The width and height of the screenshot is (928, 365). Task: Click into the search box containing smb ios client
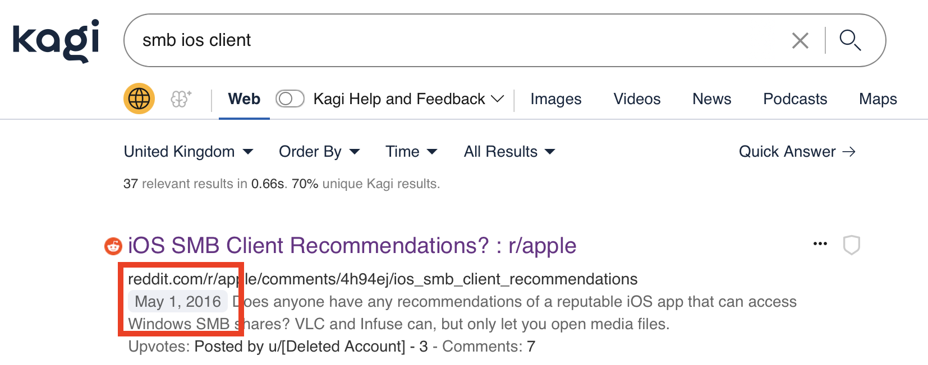click(x=449, y=40)
